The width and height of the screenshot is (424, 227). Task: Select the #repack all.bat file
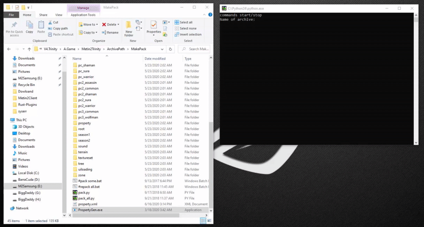pos(89,187)
